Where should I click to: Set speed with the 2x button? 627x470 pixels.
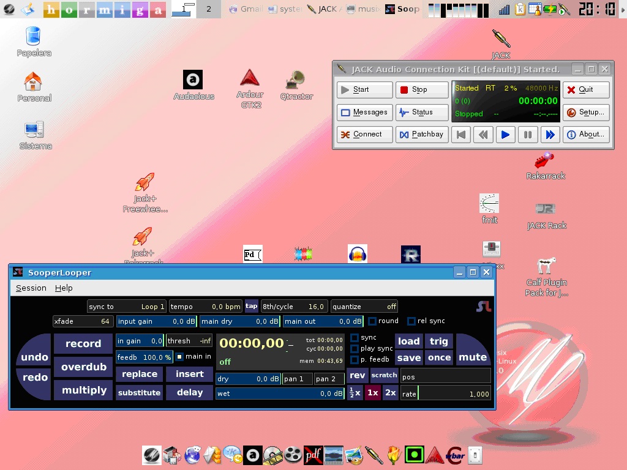point(390,392)
